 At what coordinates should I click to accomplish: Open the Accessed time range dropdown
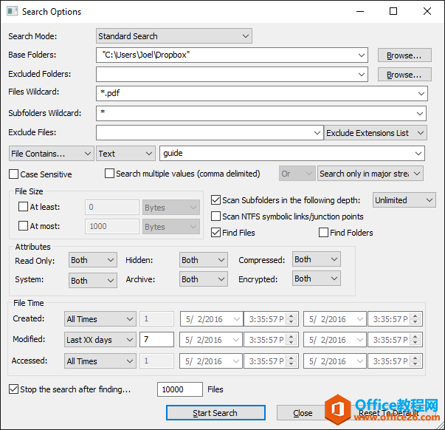click(x=100, y=361)
